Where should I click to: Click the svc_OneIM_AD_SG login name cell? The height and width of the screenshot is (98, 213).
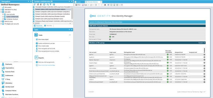point(114,74)
